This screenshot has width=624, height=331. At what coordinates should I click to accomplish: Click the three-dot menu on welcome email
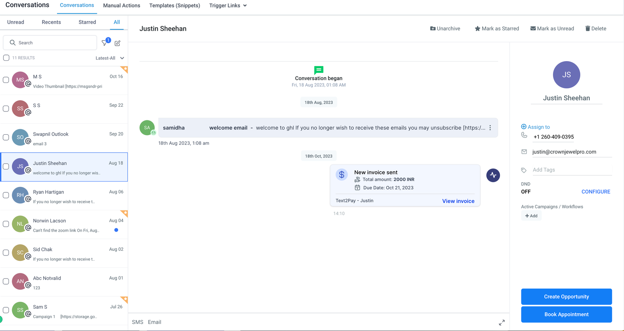point(490,128)
